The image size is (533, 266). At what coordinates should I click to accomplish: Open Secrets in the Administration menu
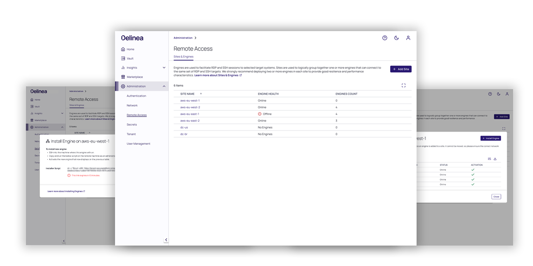coord(132,124)
